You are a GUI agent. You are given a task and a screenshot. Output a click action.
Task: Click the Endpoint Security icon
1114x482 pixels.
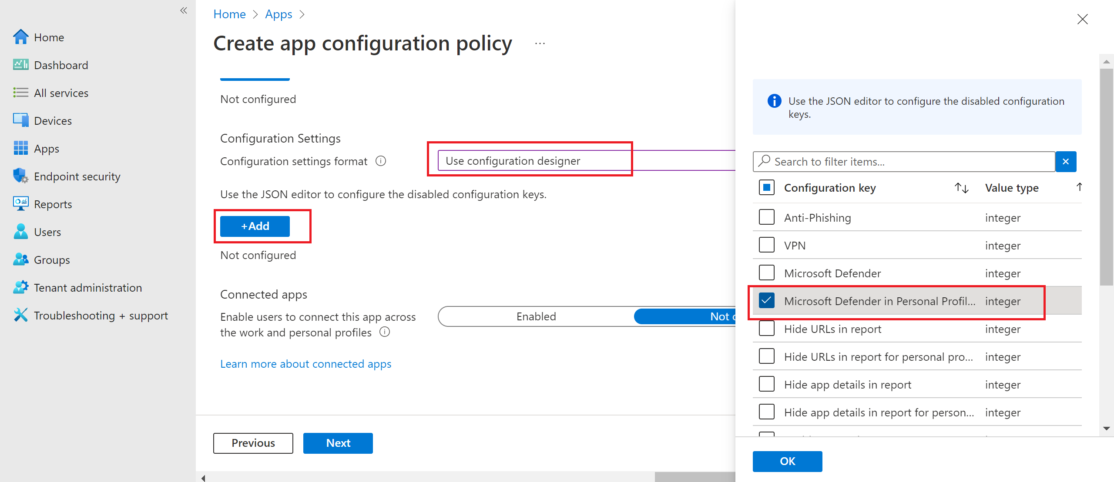tap(19, 176)
